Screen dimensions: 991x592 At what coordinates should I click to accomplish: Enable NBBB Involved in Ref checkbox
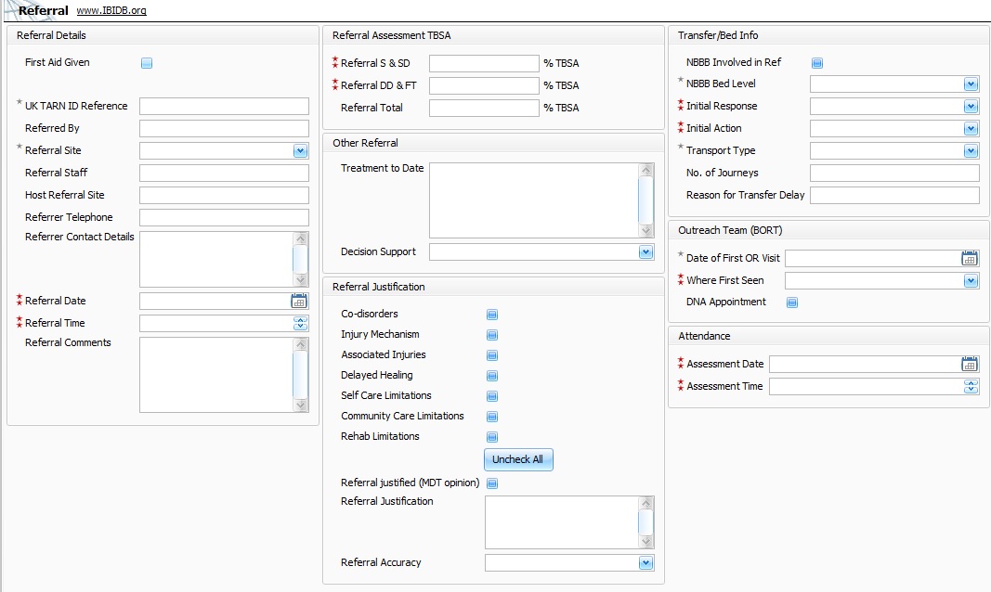tap(817, 63)
